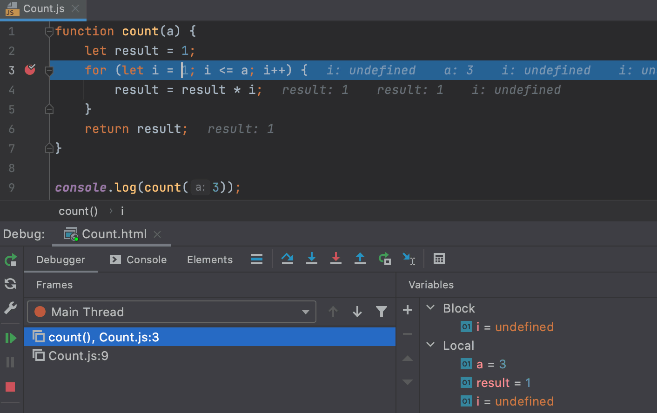Collapse the Local variables group
Image resolution: width=657 pixels, height=413 pixels.
[x=431, y=345]
